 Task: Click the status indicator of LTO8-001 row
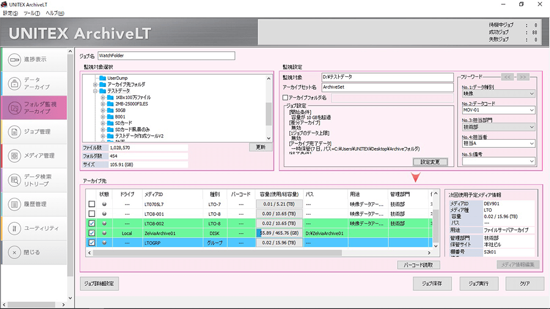click(x=104, y=213)
